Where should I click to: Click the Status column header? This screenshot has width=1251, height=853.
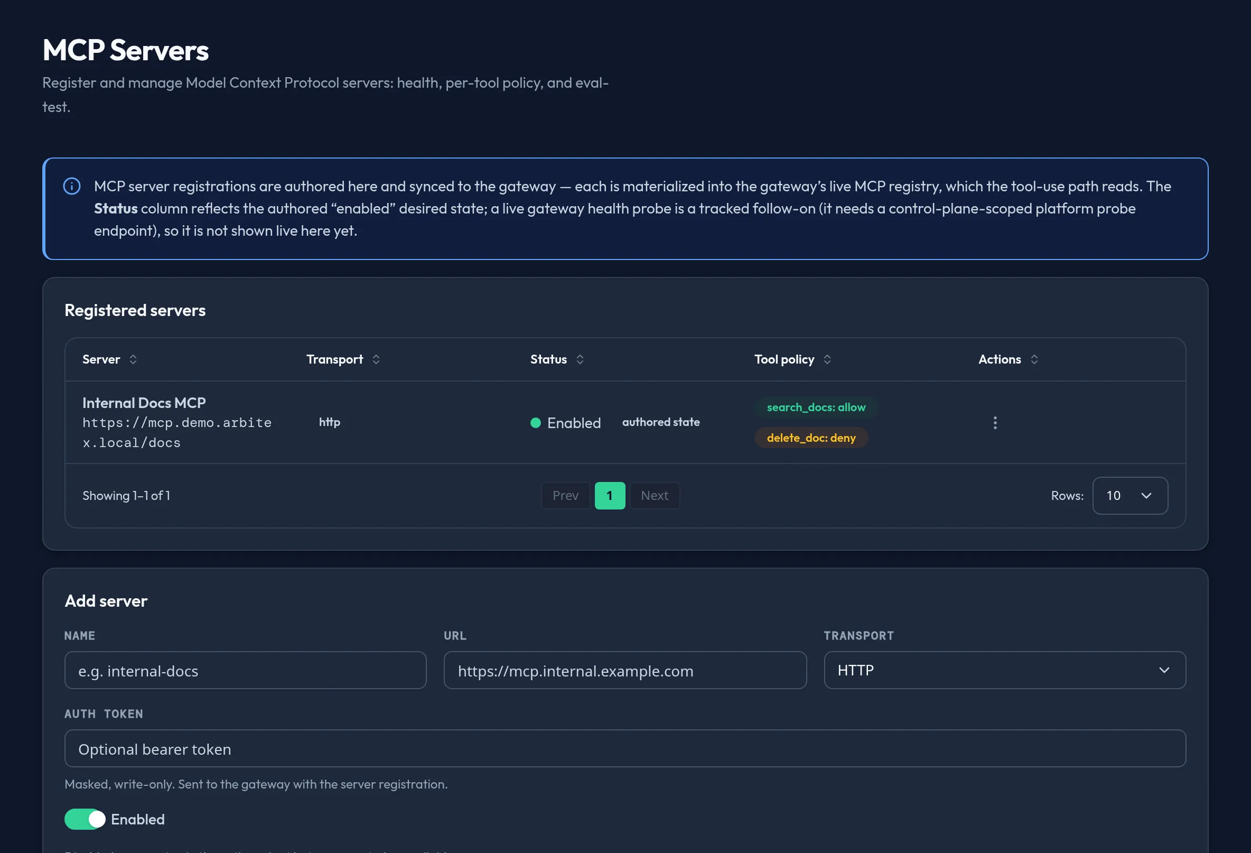[548, 359]
